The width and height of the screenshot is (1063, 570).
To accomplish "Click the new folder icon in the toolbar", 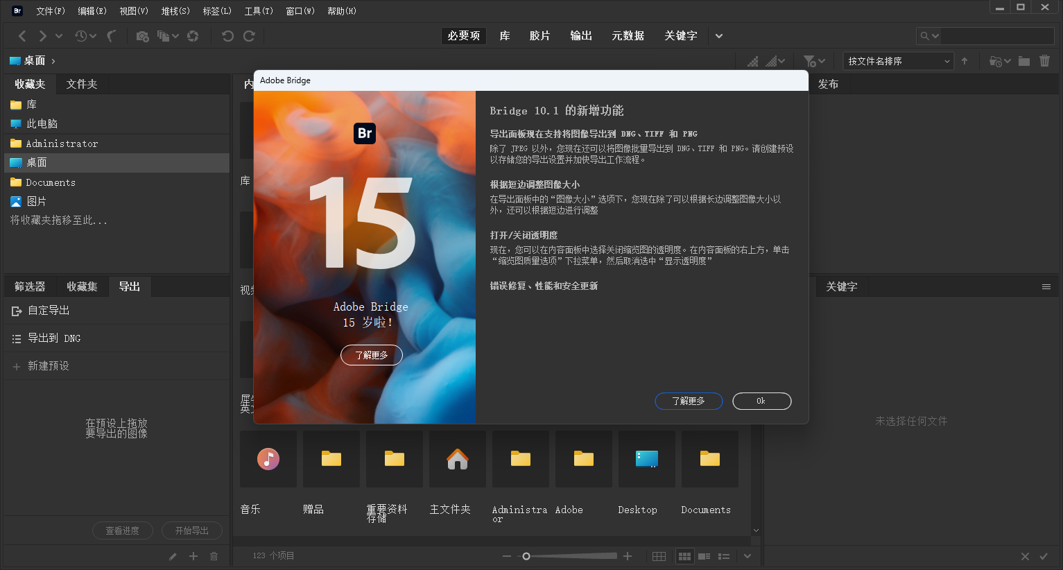I will click(1024, 60).
